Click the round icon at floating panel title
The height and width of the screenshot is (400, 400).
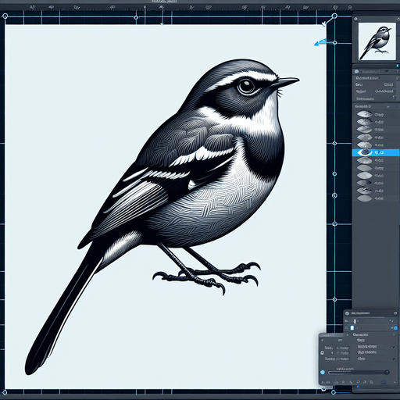pyautogui.click(x=347, y=313)
